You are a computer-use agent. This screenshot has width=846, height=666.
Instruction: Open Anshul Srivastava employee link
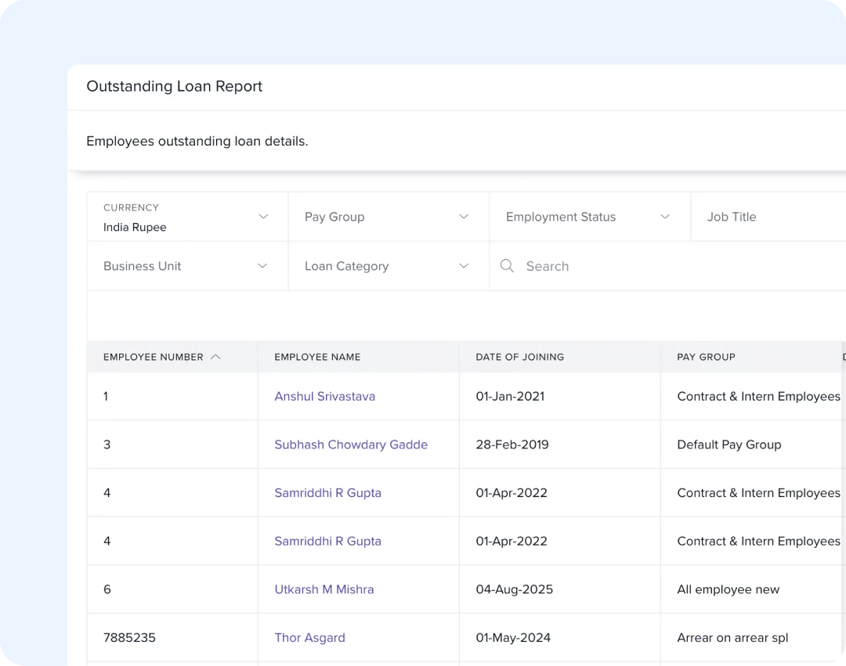pos(325,396)
